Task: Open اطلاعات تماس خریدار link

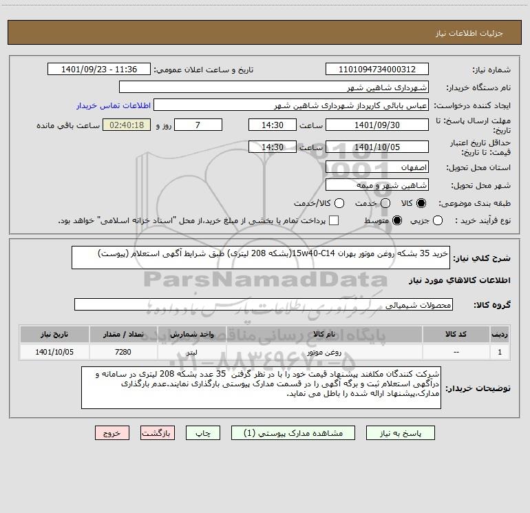Action: 114,105
